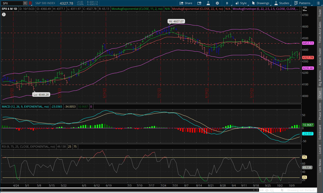Click the R: 65.13 range value

coord(104,9)
